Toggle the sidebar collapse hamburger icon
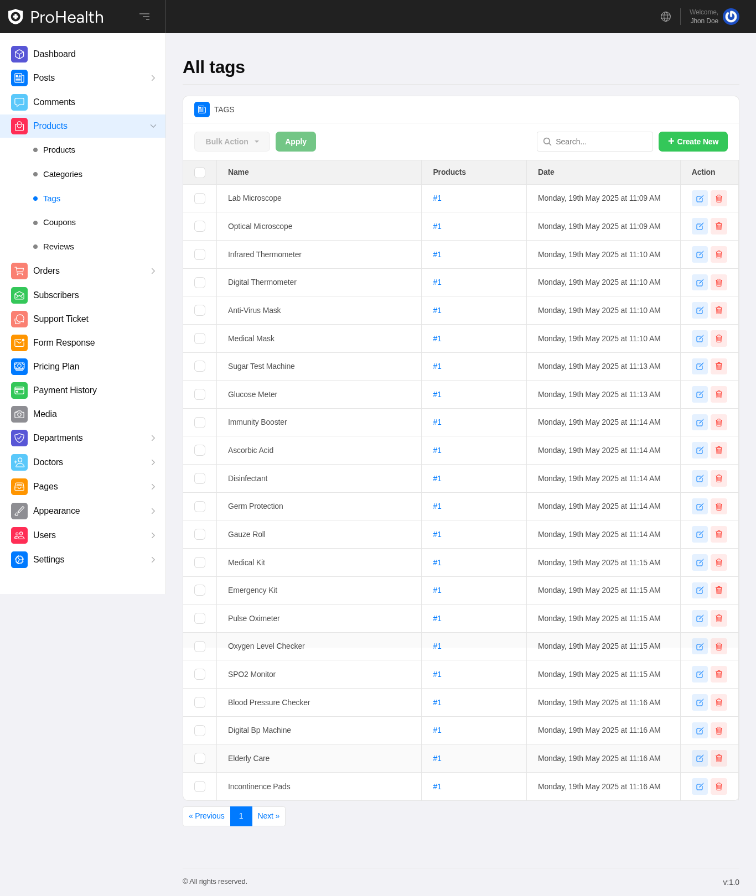Image resolution: width=756 pixels, height=896 pixels. (144, 17)
